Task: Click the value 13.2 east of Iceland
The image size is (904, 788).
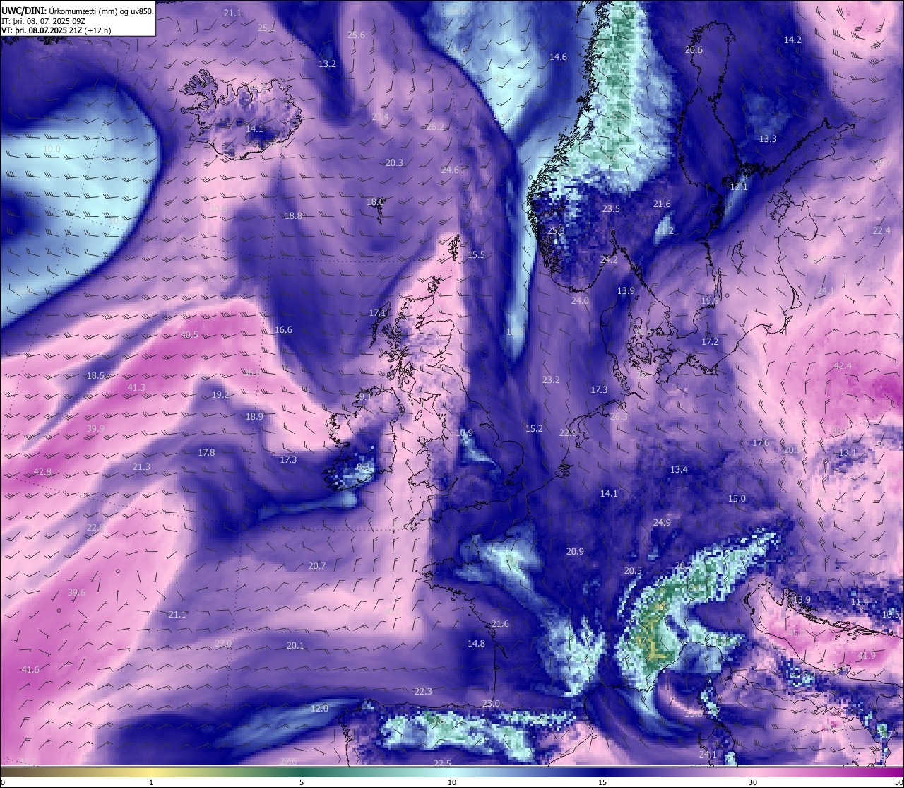Action: coord(327,64)
